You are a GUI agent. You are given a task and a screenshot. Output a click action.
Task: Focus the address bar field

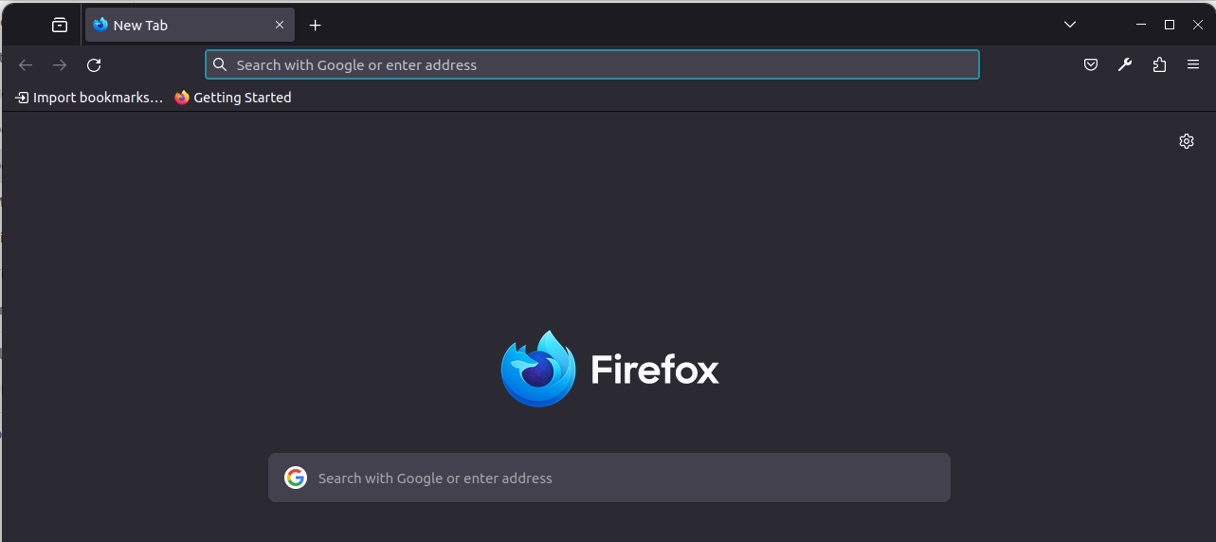(x=592, y=64)
